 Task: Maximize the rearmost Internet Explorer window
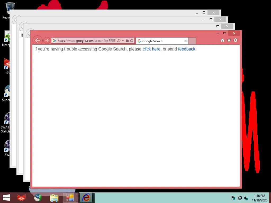pos(204,13)
